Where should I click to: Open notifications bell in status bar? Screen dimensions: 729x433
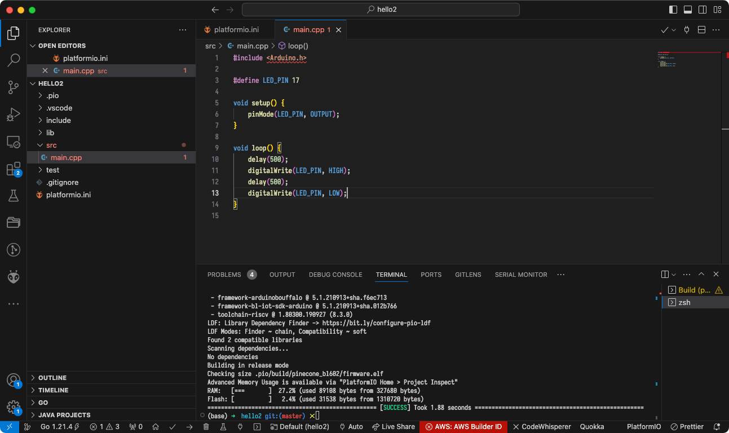point(717,427)
